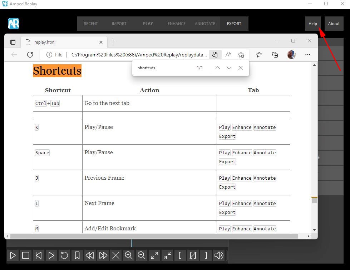Image resolution: width=350 pixels, height=270 pixels.
Task: Click the browser profile avatar
Action: (291, 55)
